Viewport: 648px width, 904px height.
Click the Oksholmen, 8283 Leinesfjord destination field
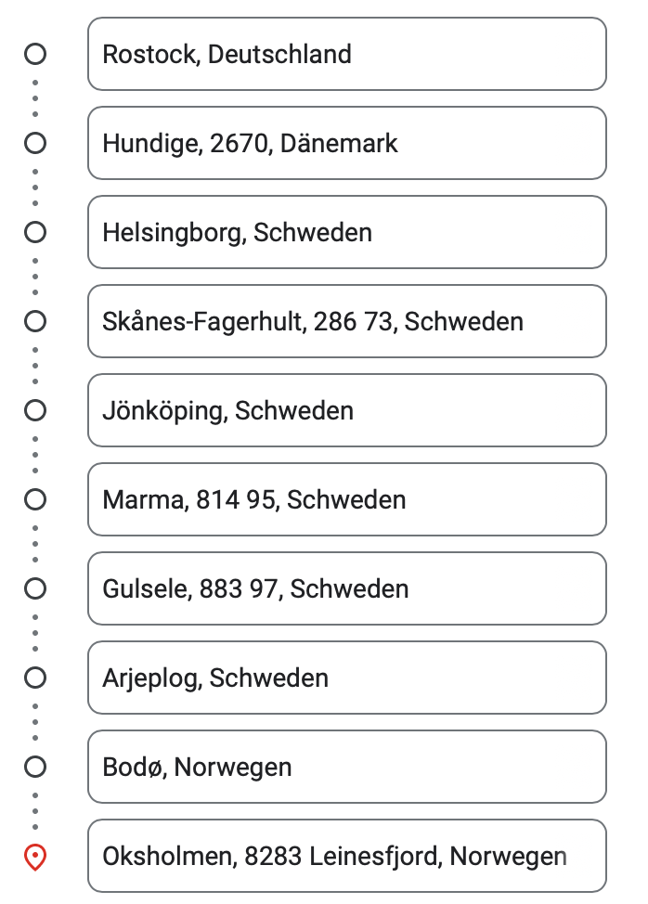[x=347, y=856]
